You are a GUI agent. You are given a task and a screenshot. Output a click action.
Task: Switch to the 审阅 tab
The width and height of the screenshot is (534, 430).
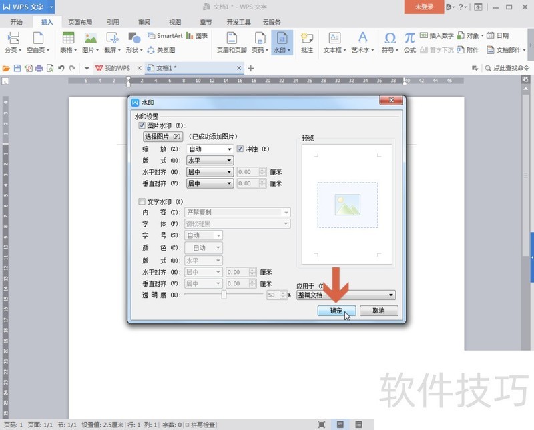pyautogui.click(x=144, y=22)
